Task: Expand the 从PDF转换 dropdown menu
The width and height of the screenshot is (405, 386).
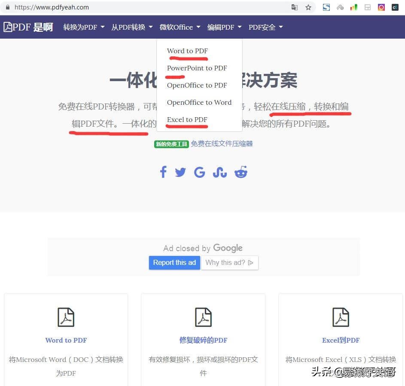Action: point(132,27)
